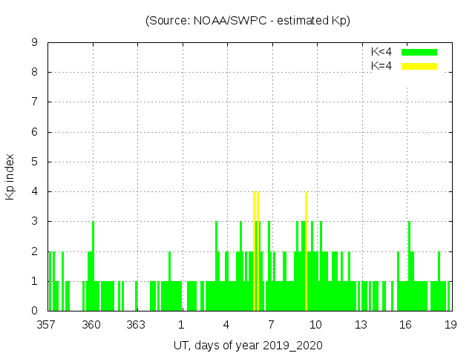Click the 'UT, days of year 2019_2020' label
The image size is (475, 356).
coord(248,346)
